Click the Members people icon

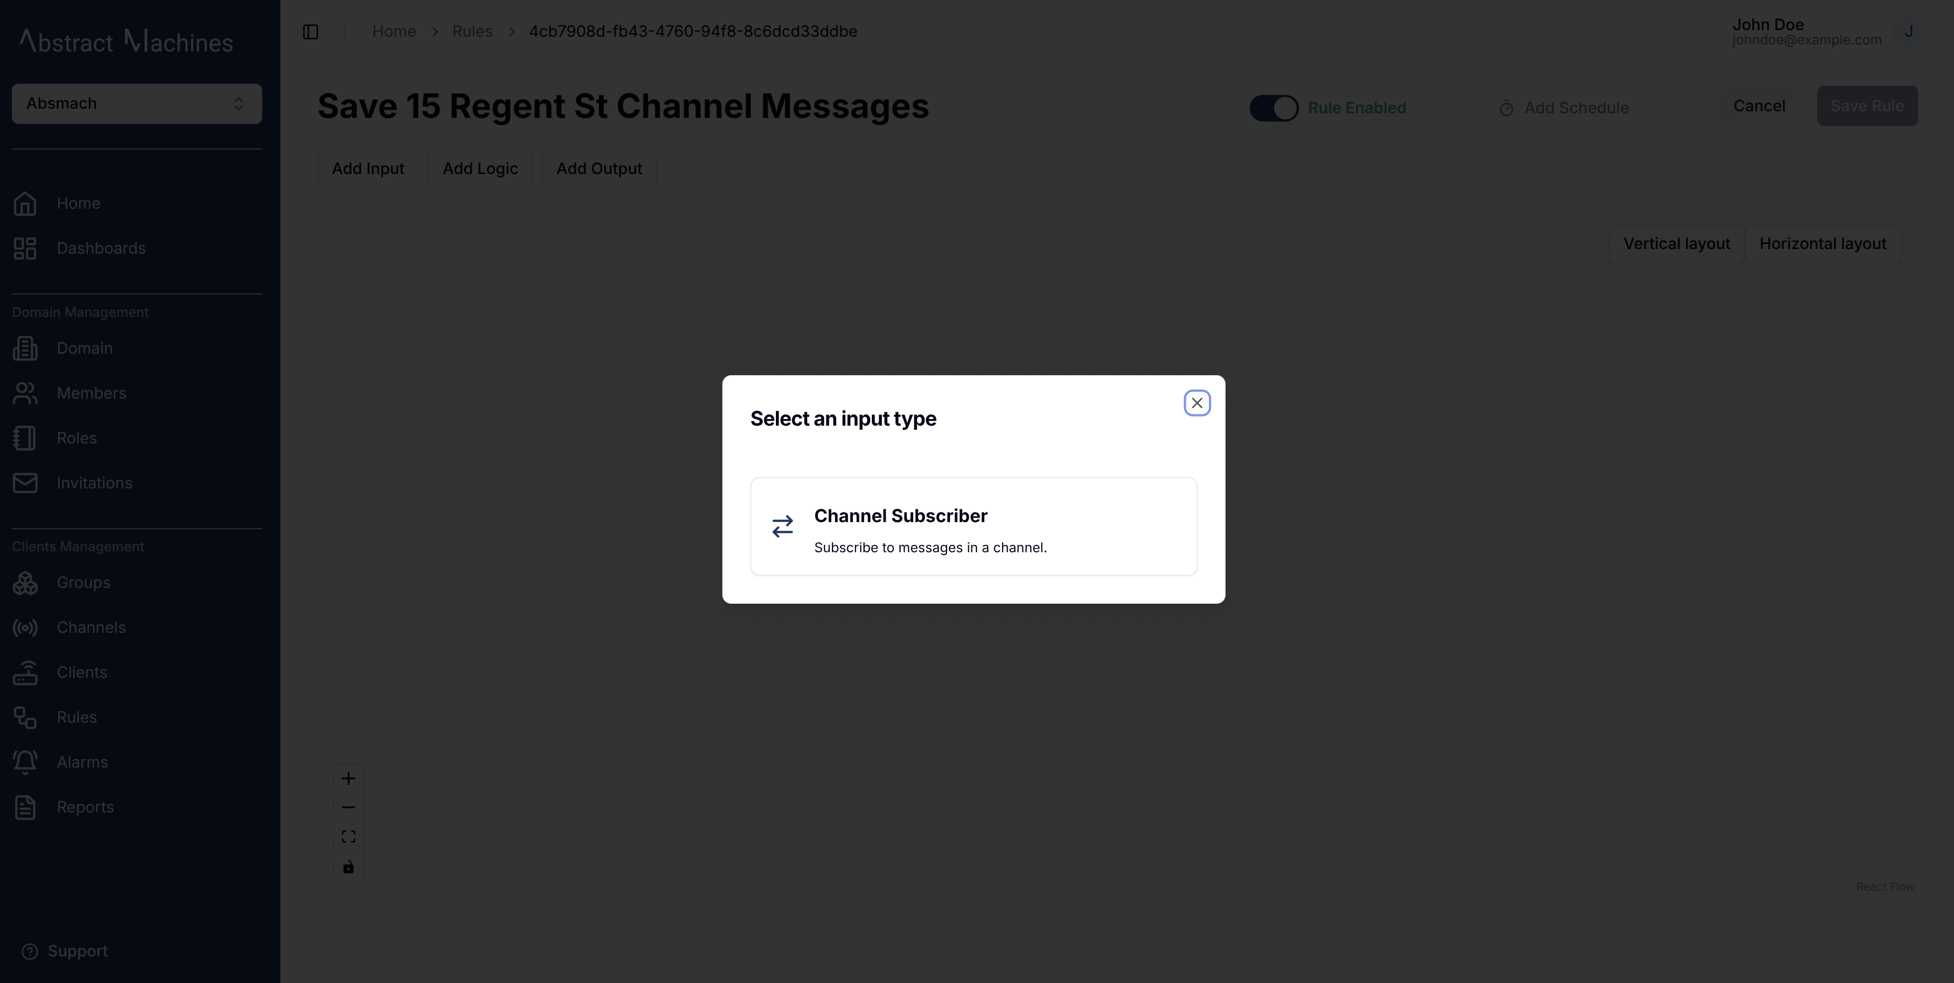(25, 393)
